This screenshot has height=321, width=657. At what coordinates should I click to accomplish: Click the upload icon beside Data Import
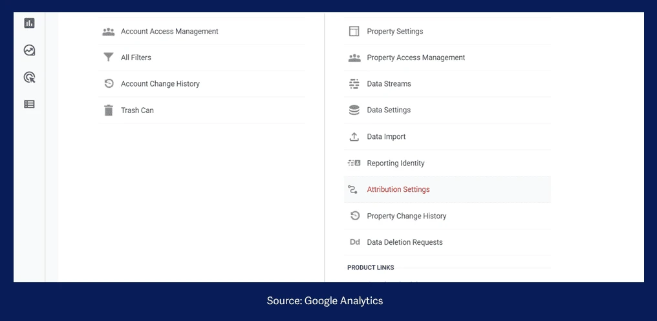pyautogui.click(x=354, y=137)
